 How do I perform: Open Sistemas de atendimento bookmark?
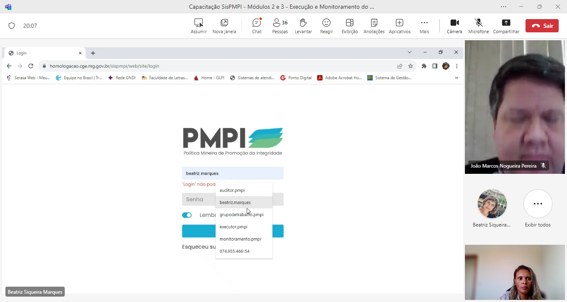pyautogui.click(x=252, y=78)
